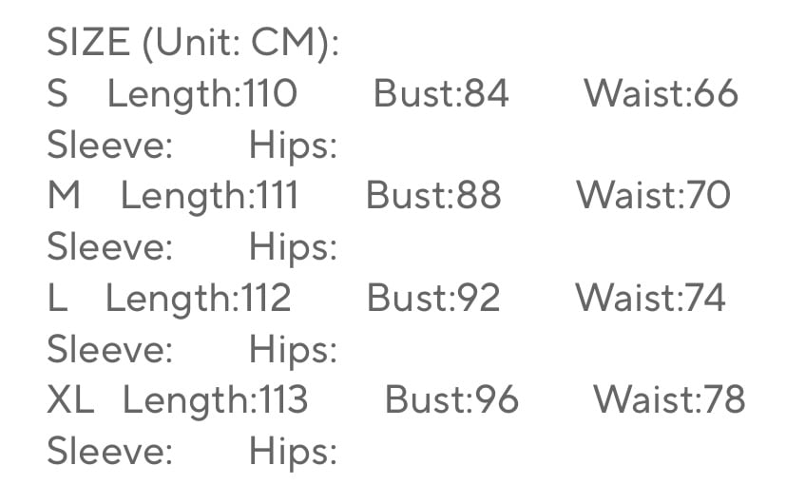
Task: Click the Hips label below the S row
Action: point(294,145)
